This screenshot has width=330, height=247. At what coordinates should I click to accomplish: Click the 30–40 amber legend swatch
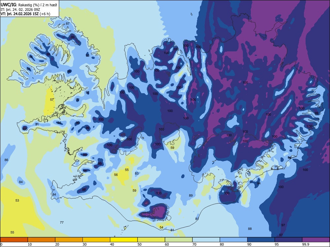click(x=96, y=240)
